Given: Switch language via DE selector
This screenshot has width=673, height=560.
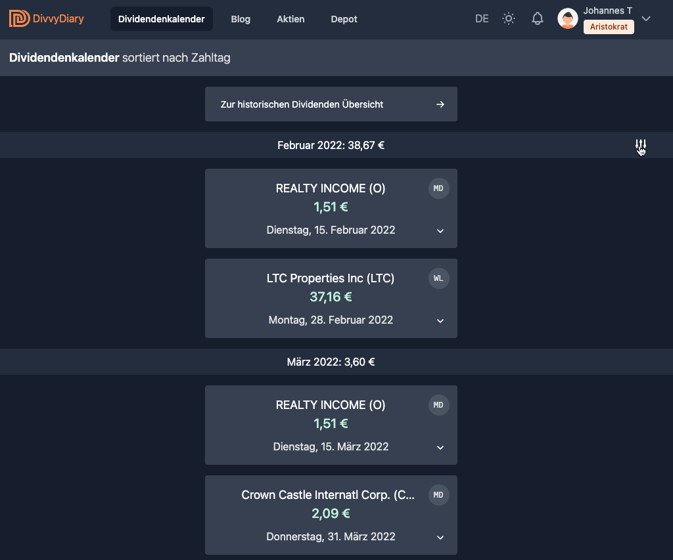Looking at the screenshot, I should tap(482, 18).
